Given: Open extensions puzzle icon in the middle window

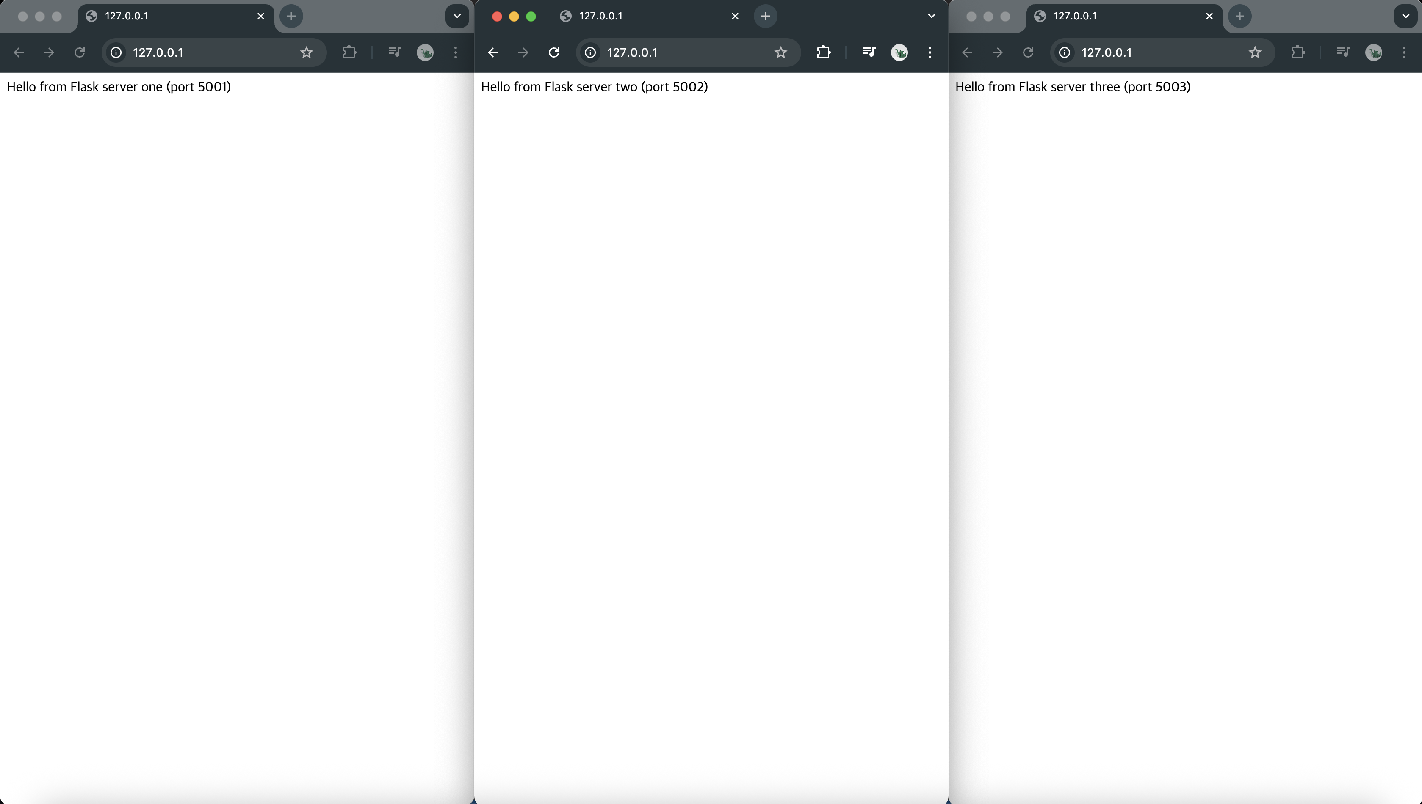Looking at the screenshot, I should click(823, 52).
